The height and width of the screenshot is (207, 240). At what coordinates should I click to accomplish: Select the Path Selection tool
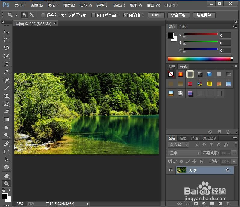(x=6, y=159)
